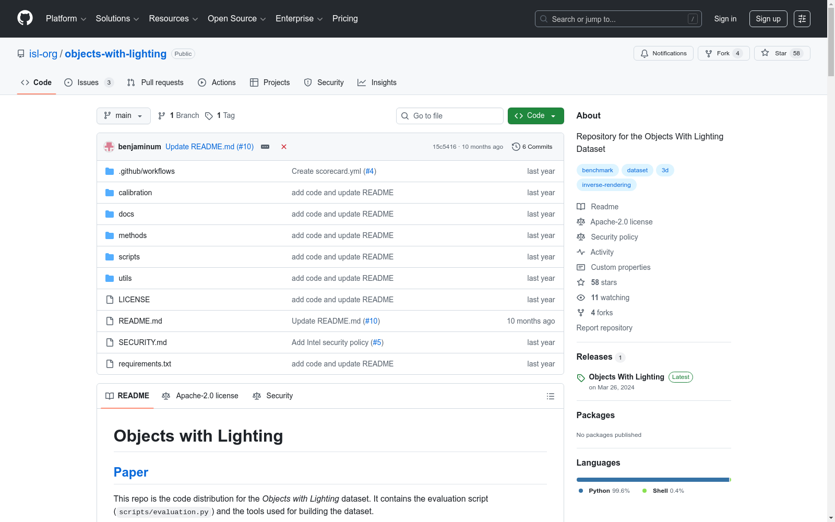The image size is (835, 522).
Task: Click the release tag icon beside Objects With Lighting
Action: pyautogui.click(x=581, y=378)
